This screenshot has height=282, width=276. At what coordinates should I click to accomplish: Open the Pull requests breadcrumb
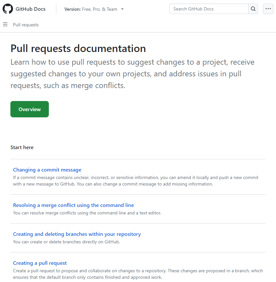coord(26,25)
